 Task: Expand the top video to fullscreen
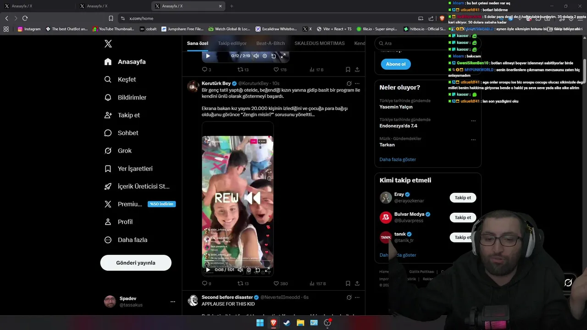pos(283,56)
